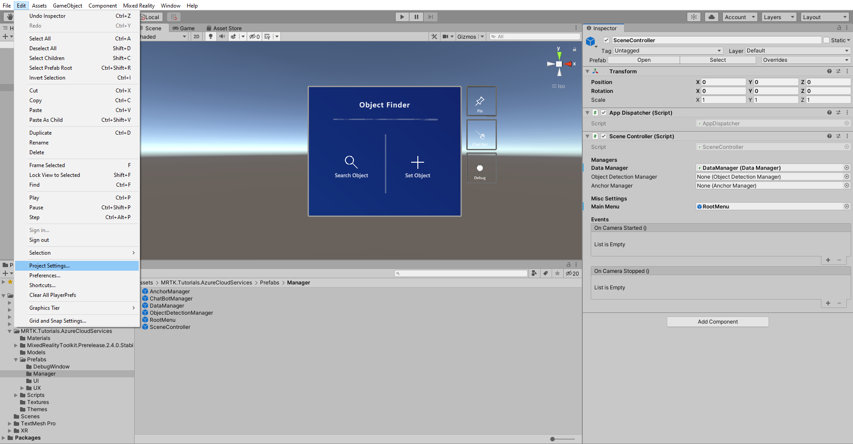Toggle scene view audio with the speaker icon
The width and height of the screenshot is (853, 444).
point(222,36)
